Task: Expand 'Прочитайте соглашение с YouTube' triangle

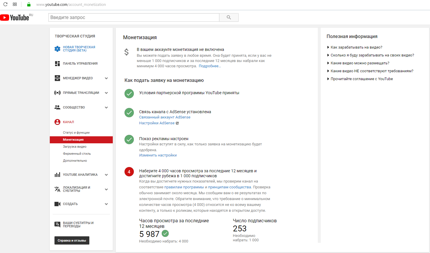Action: pyautogui.click(x=328, y=79)
